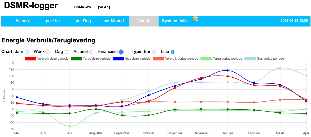Choose the Week chart radio button
This screenshot has width=311, height=137.
(x=48, y=52)
